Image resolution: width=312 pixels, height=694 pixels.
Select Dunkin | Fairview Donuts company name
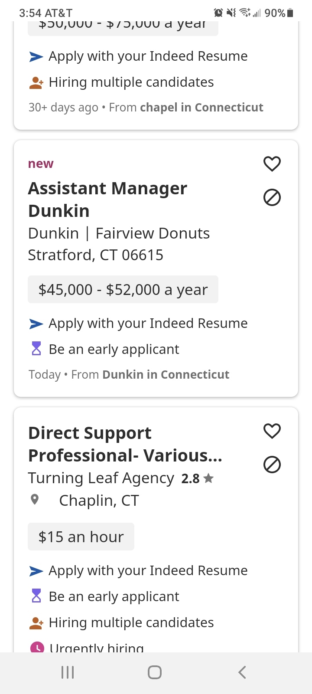pos(119,233)
